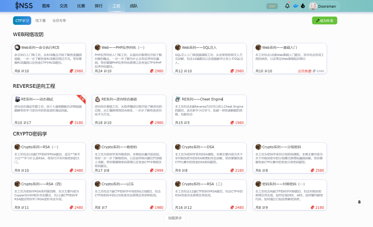Image resolution: width=373 pixels, height=227 pixels.
Task: Select 题库 in the navigation bar
Action: (46, 6)
